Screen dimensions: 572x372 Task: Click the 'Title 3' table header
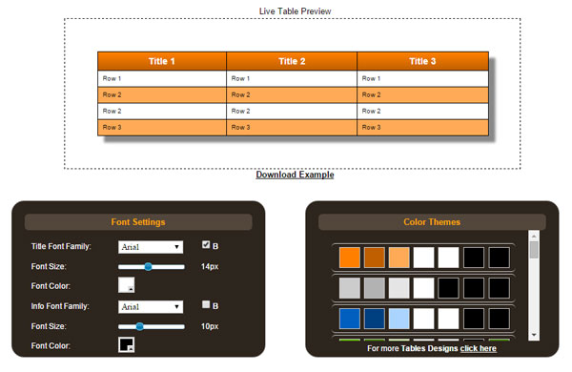pyautogui.click(x=422, y=61)
